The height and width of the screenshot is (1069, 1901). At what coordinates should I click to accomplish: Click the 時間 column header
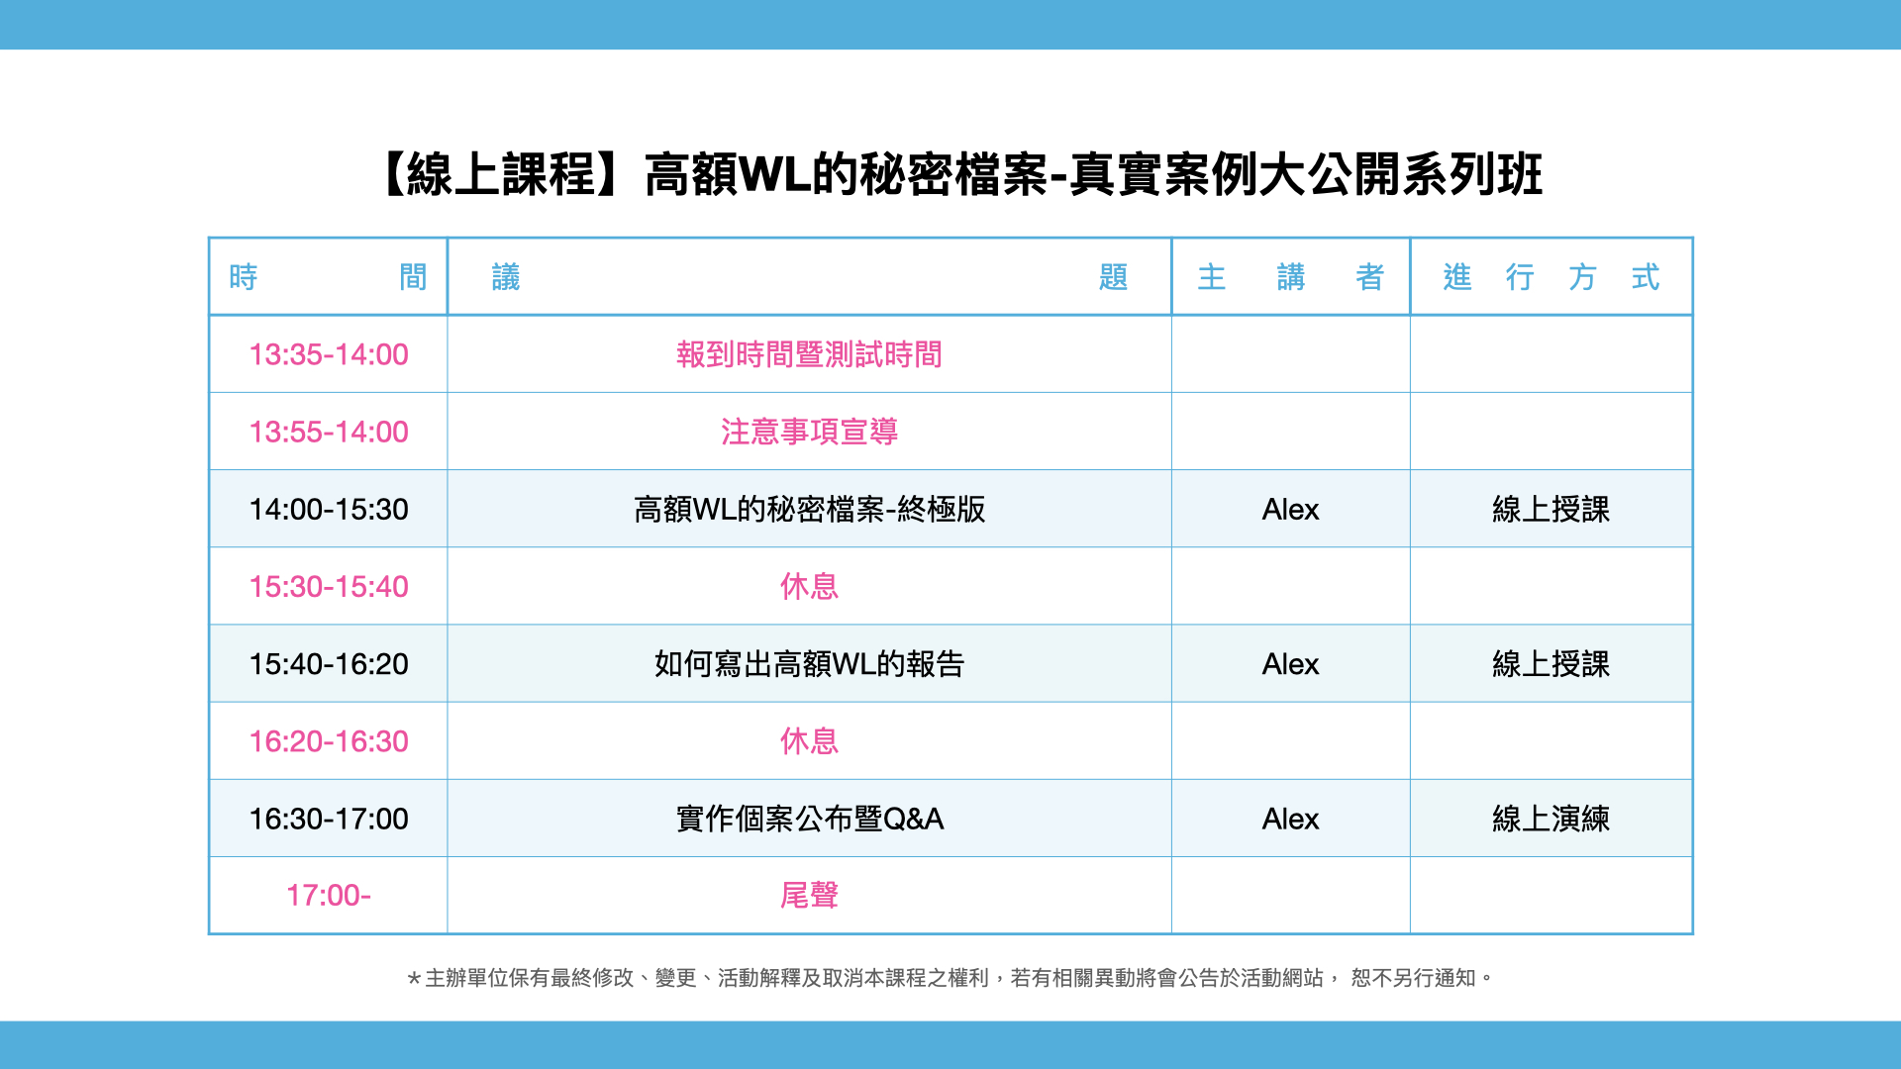click(x=328, y=277)
